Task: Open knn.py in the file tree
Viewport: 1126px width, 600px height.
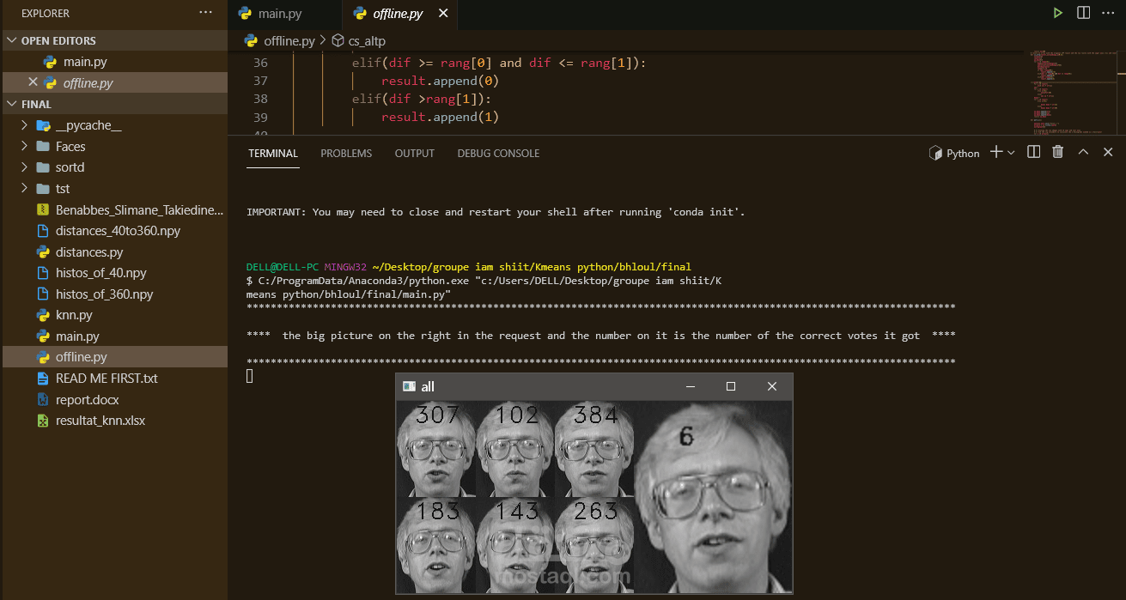Action: (113, 315)
